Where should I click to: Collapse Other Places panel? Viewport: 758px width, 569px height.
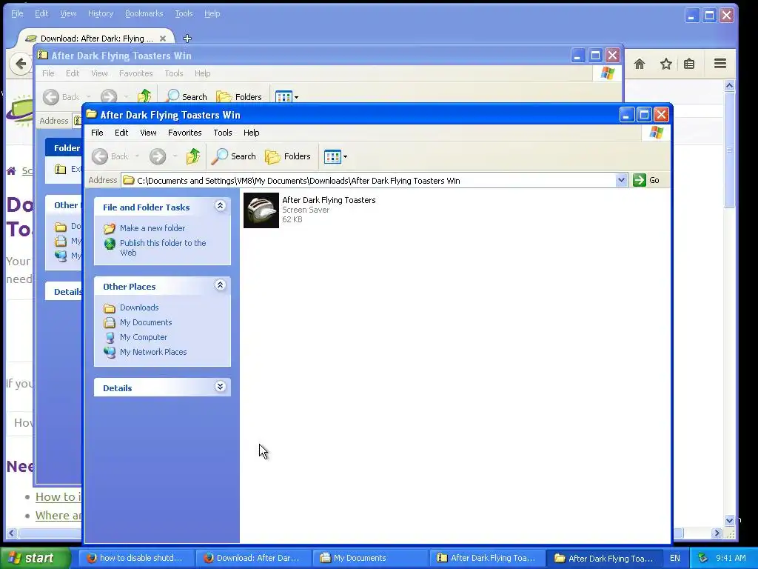[220, 285]
